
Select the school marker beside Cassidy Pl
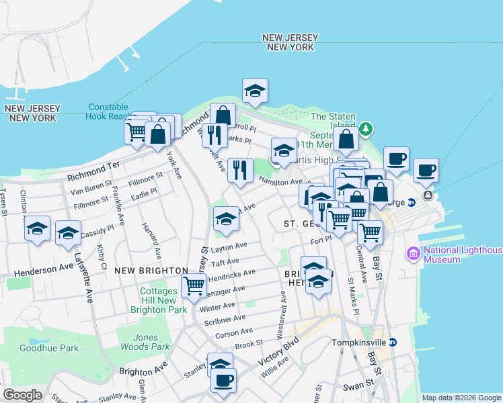tap(68, 233)
